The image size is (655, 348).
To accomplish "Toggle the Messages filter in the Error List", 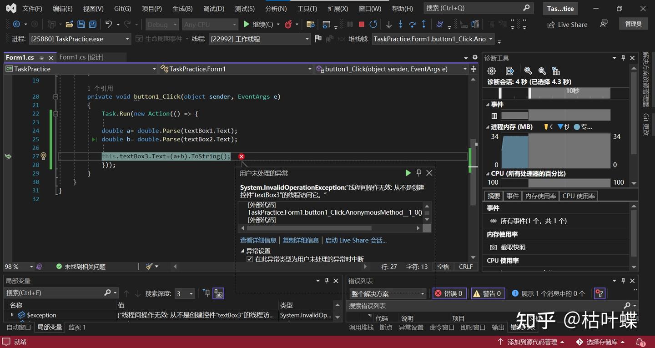I will tap(548, 293).
